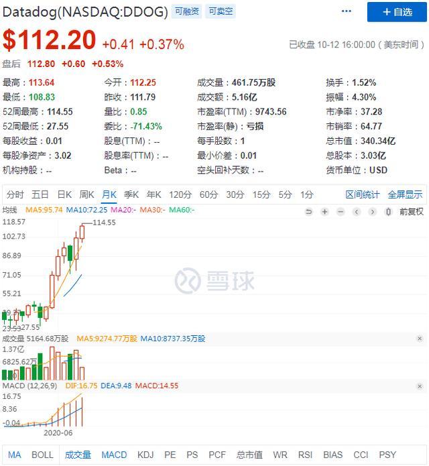Click the 可融资 tag
This screenshot has width=429, height=466.
click(186, 11)
